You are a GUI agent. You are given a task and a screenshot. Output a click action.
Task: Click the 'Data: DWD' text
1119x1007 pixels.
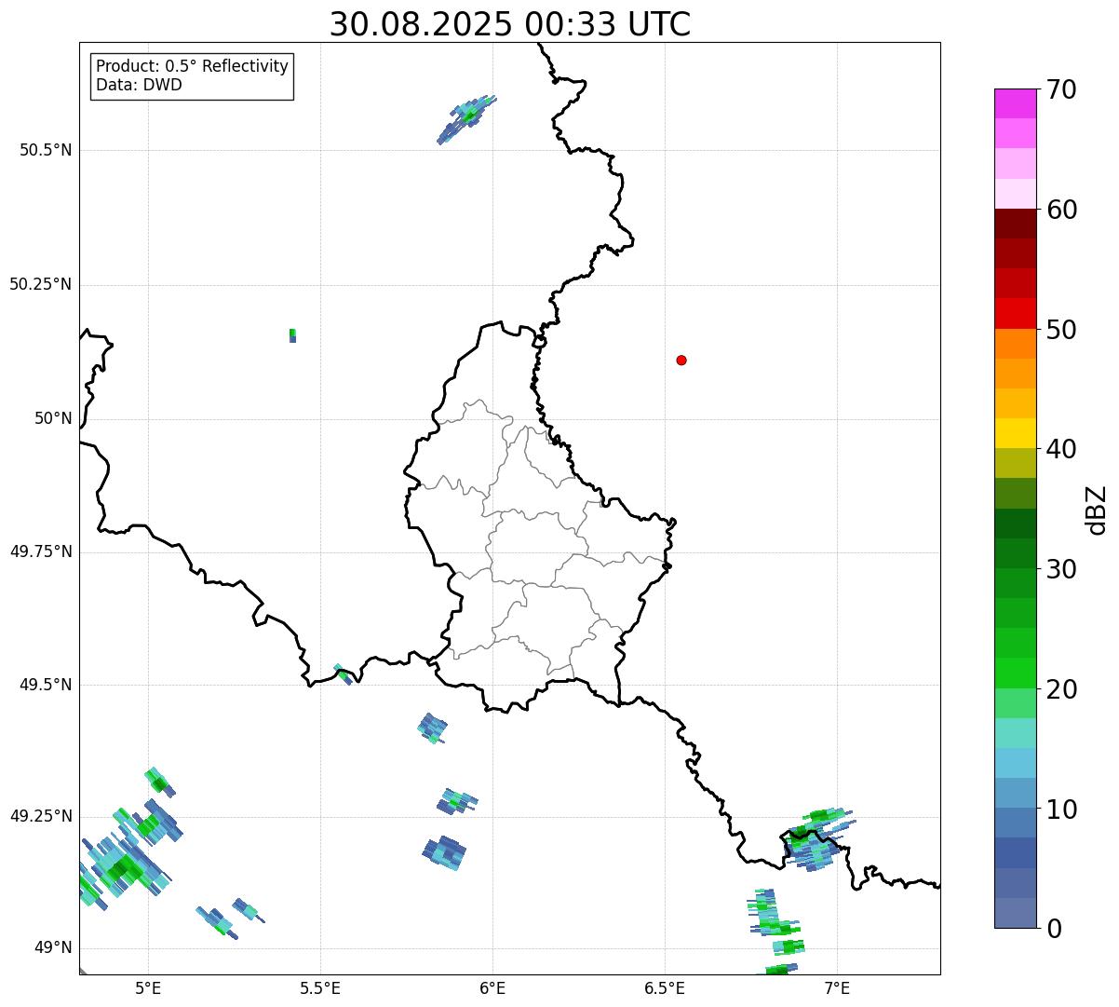(139, 85)
